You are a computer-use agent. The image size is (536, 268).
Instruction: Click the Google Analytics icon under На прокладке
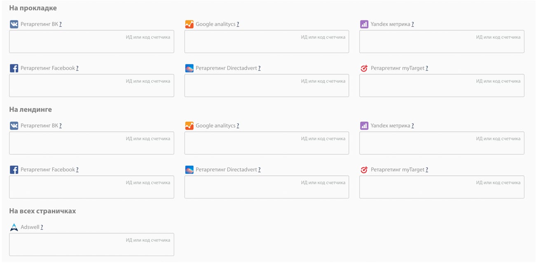click(x=189, y=24)
